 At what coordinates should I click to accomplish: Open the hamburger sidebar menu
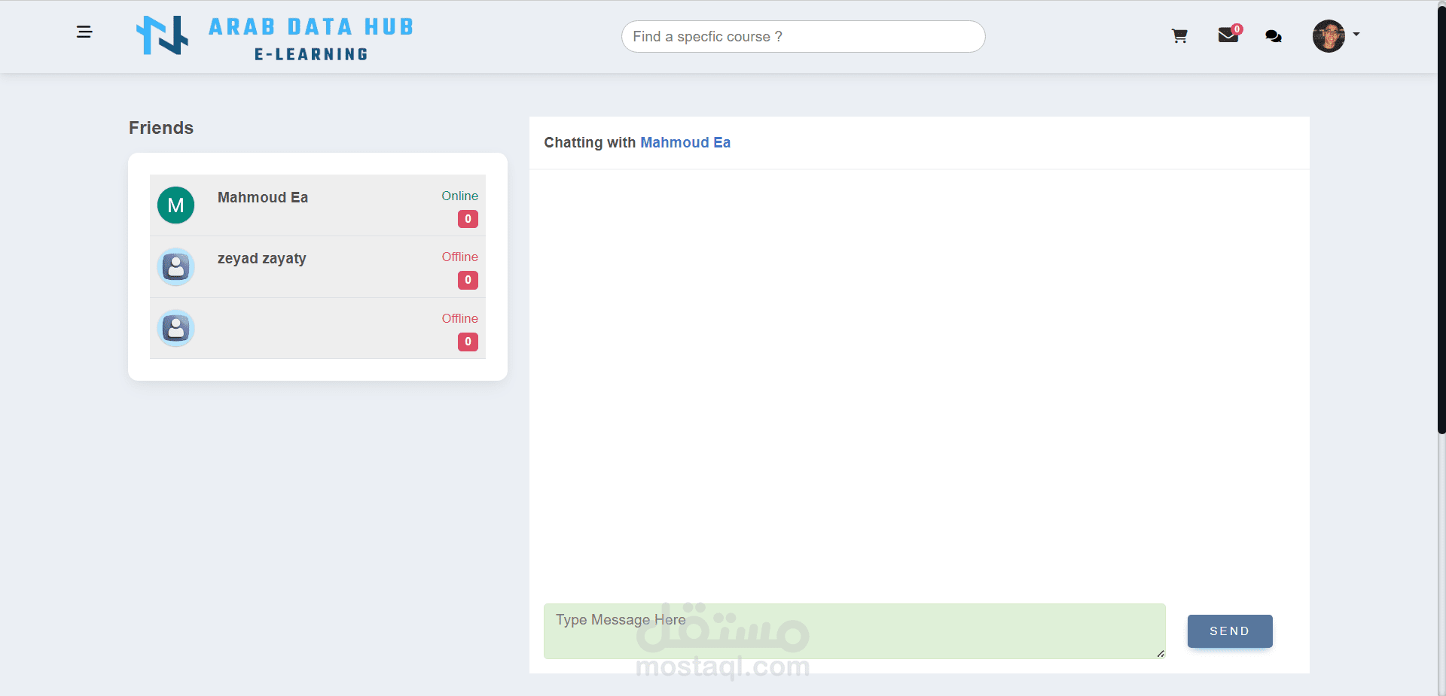[84, 32]
